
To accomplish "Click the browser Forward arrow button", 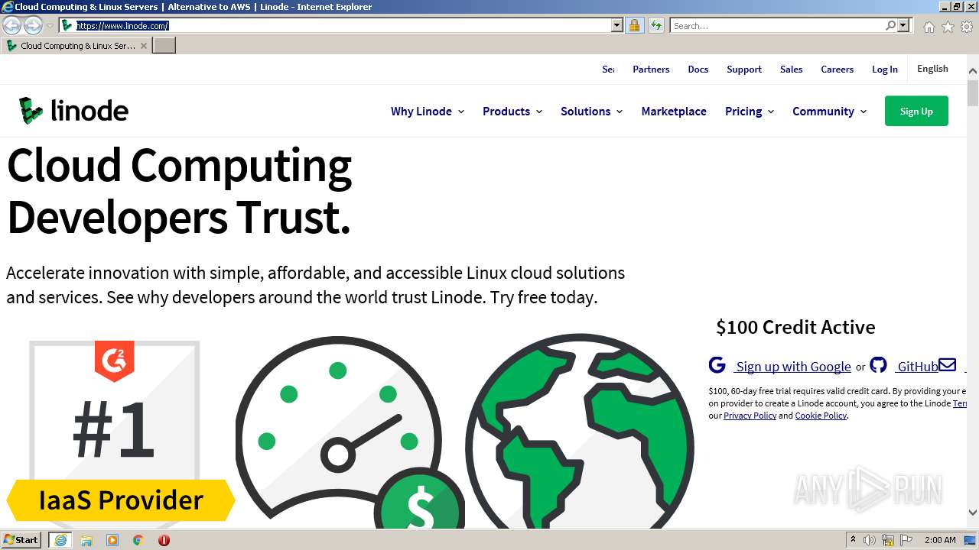I will 33,26.
